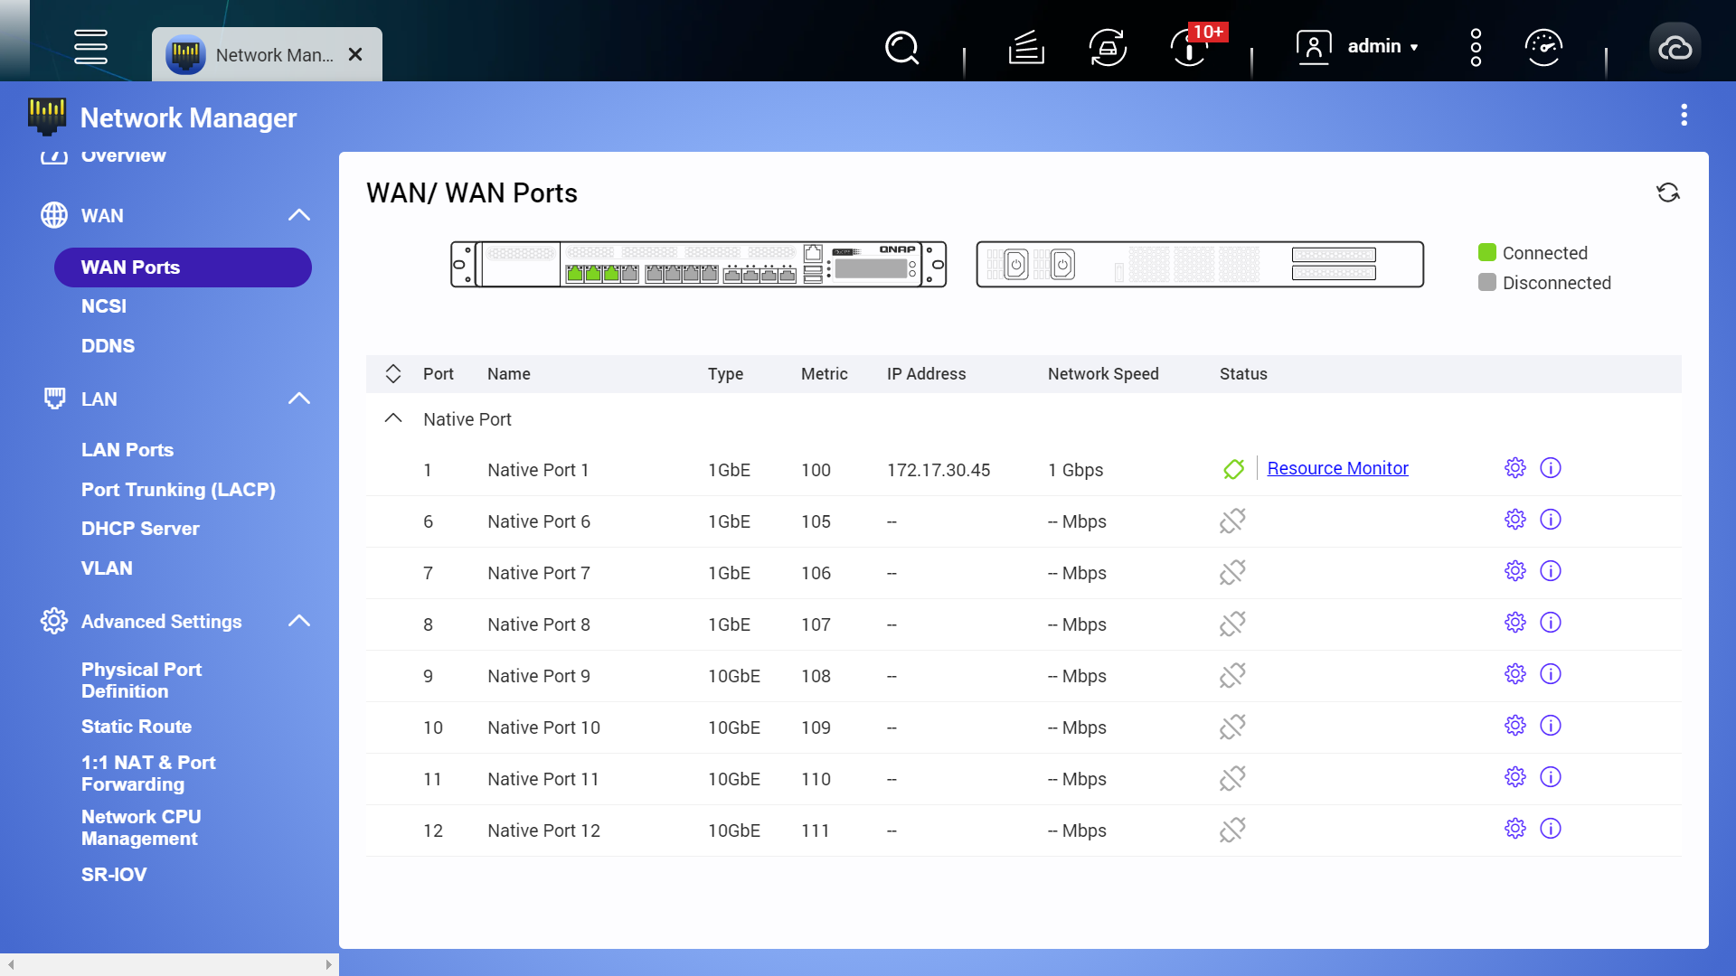
Task: Collapse the Advanced Settings section
Action: pyautogui.click(x=298, y=621)
